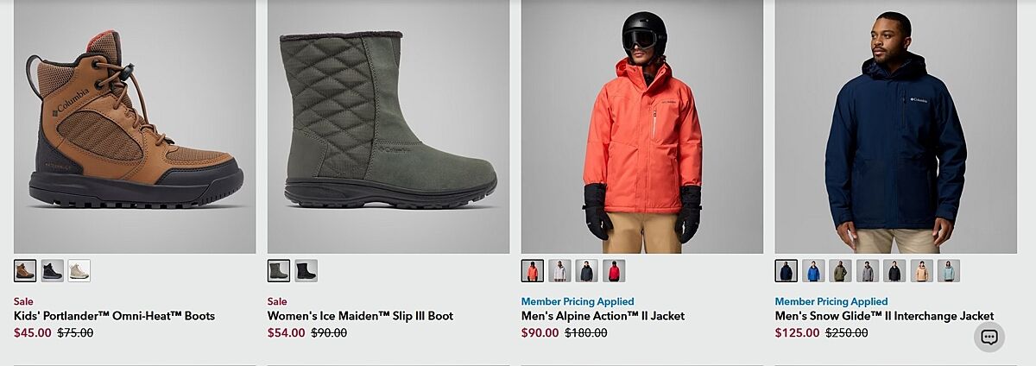The width and height of the screenshot is (1036, 366).
Task: Choose the white Kids' Portlander boot swatch
Action: 79,271
